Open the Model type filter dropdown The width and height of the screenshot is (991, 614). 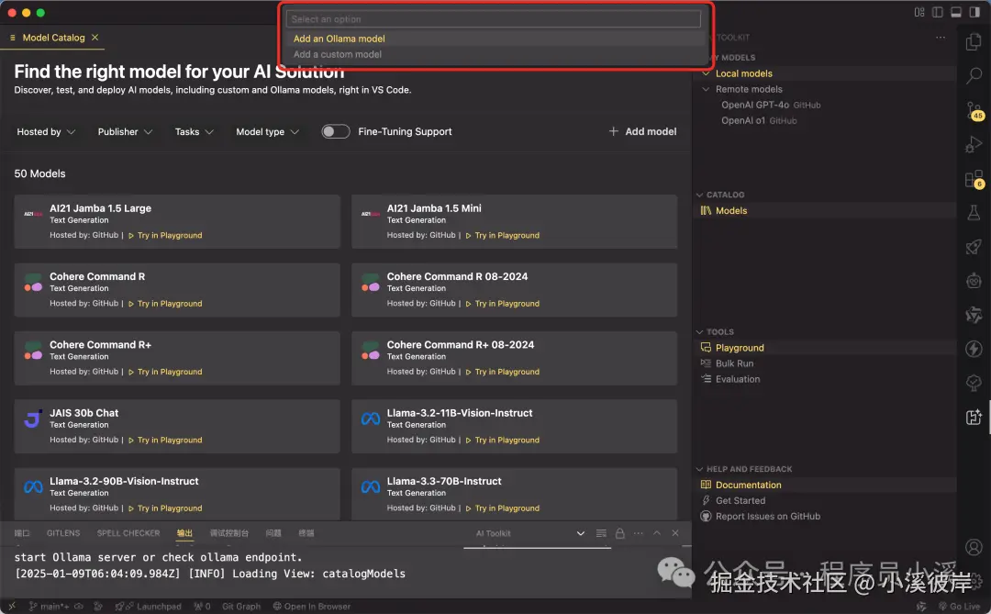[x=267, y=131]
